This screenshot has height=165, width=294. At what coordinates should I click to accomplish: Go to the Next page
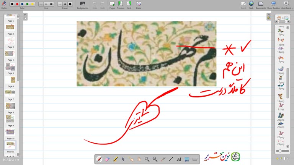coord(129,4)
